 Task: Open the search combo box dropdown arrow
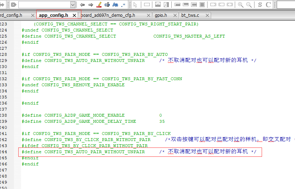click(x=73, y=5)
